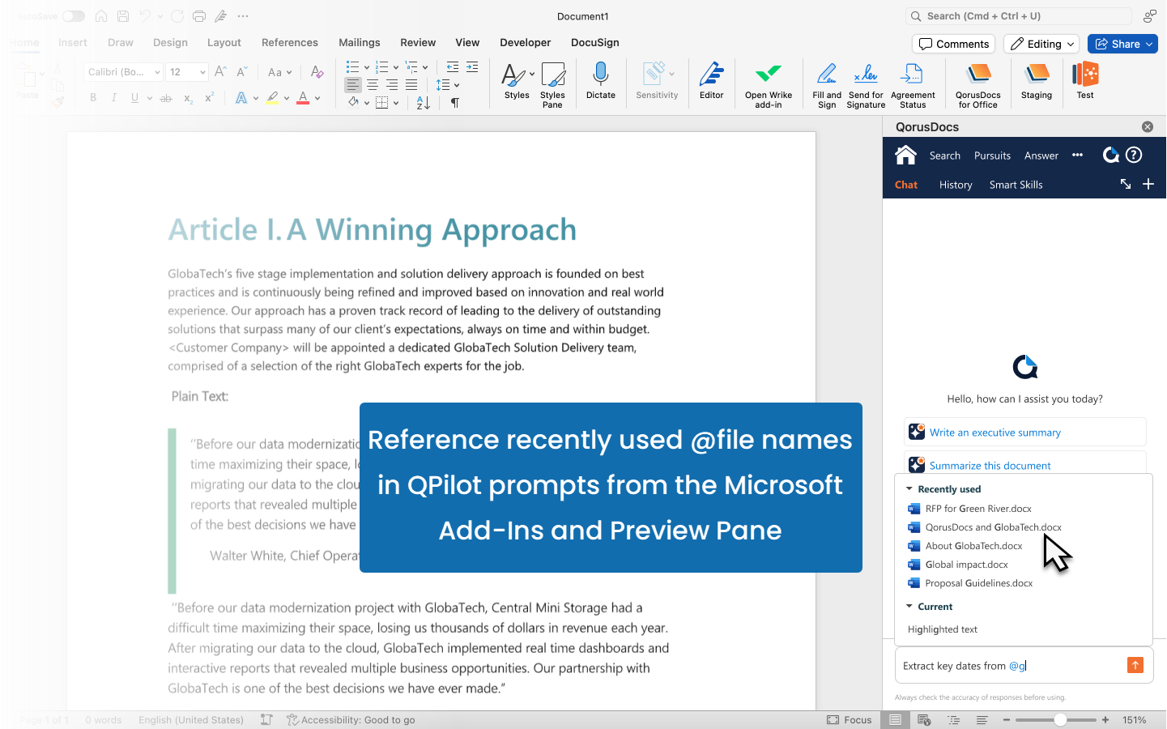Click Send for Signature icon
Viewport: 1167px width, 729px height.
click(866, 84)
